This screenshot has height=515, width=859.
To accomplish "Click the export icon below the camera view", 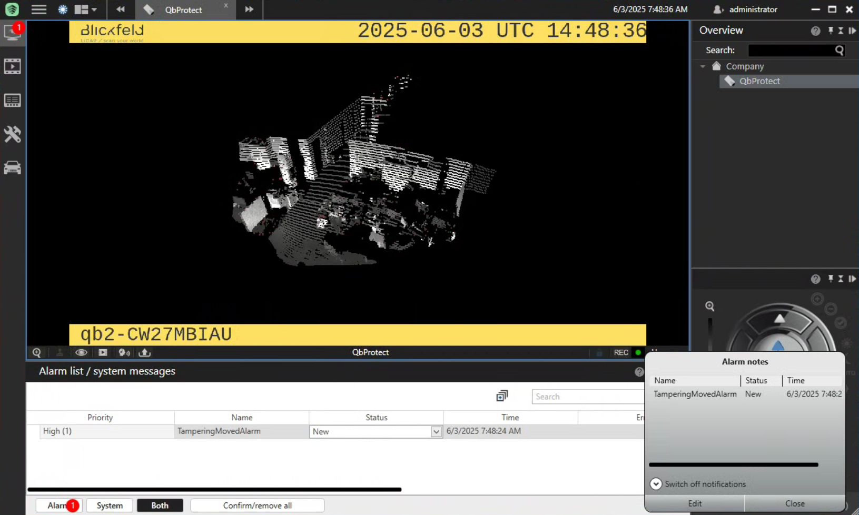I will pyautogui.click(x=145, y=353).
